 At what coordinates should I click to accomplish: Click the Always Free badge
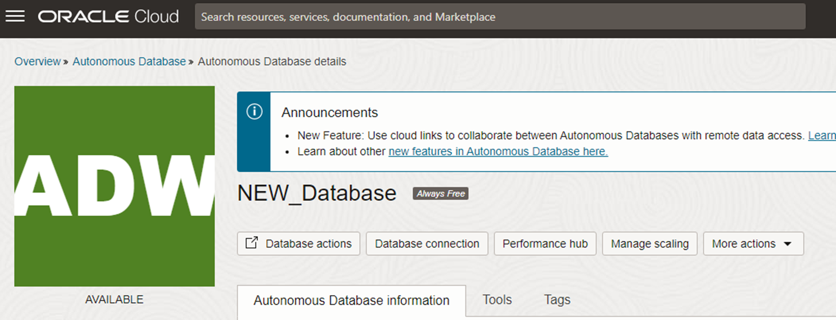coord(440,194)
